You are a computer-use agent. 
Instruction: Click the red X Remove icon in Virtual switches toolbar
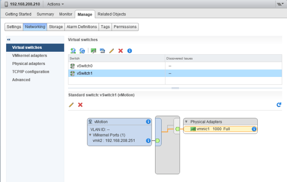[x=120, y=50]
